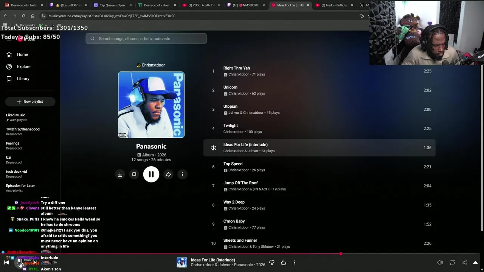Click the volume icon in the player bar
Screen dimensions: 484x272
click(440, 262)
